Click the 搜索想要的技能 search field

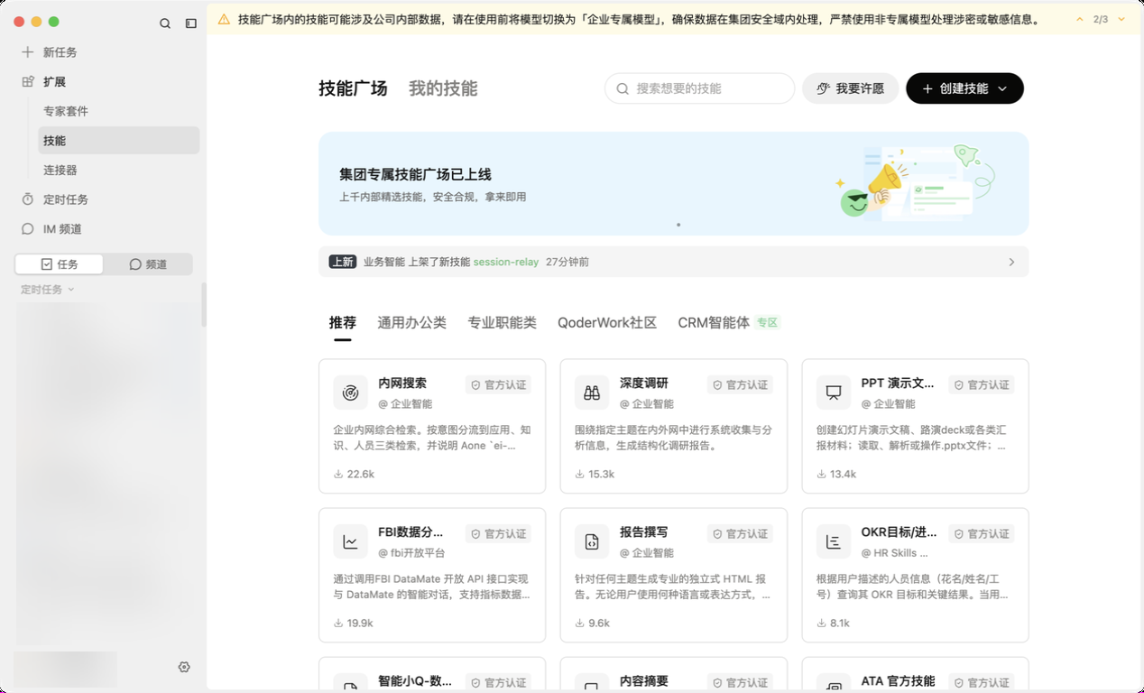[699, 88]
